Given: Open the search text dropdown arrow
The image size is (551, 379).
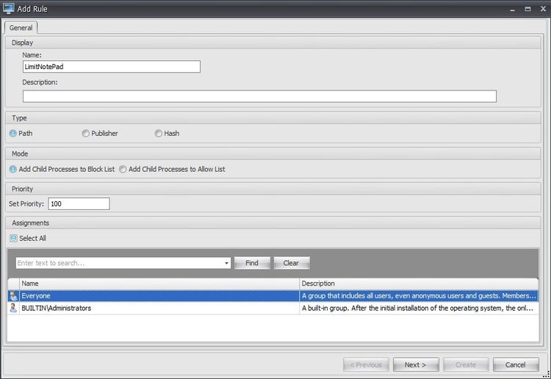Looking at the screenshot, I should [x=227, y=263].
